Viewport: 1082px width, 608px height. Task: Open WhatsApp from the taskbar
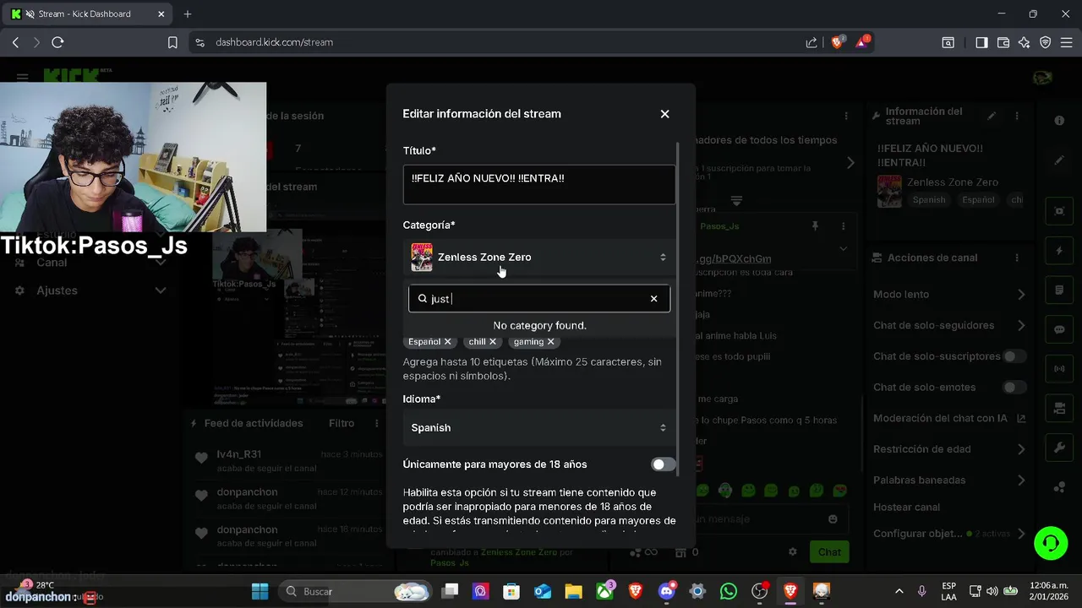pos(729,591)
